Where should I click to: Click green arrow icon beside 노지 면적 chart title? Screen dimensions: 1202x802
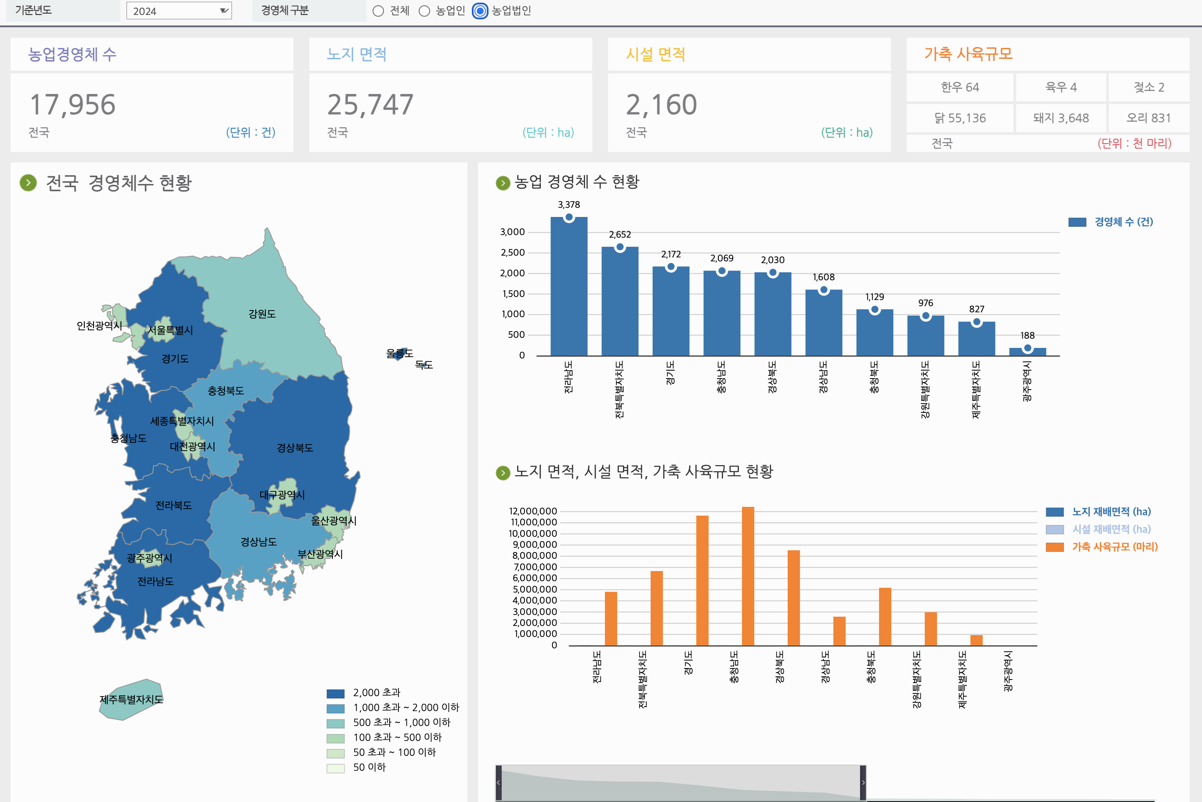[503, 473]
